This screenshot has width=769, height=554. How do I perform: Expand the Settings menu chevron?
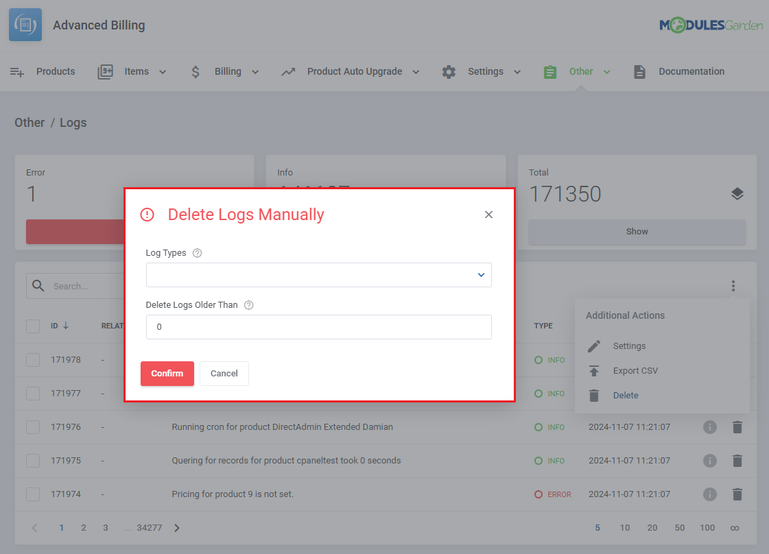click(x=517, y=72)
